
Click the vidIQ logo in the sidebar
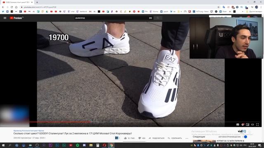(242, 132)
